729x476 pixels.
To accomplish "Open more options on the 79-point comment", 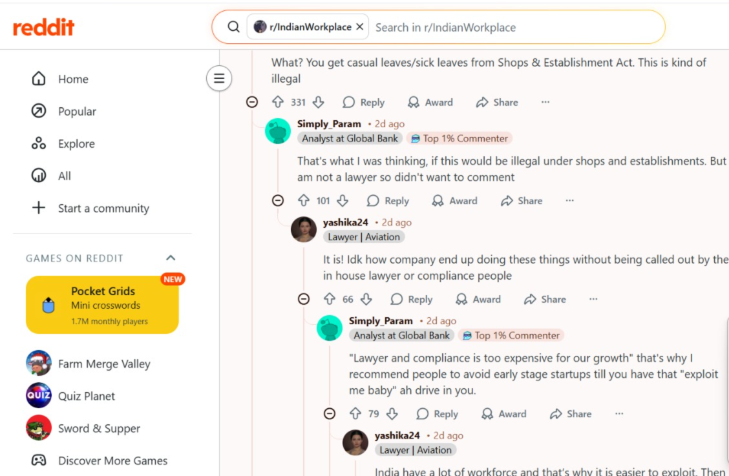I will click(x=619, y=414).
